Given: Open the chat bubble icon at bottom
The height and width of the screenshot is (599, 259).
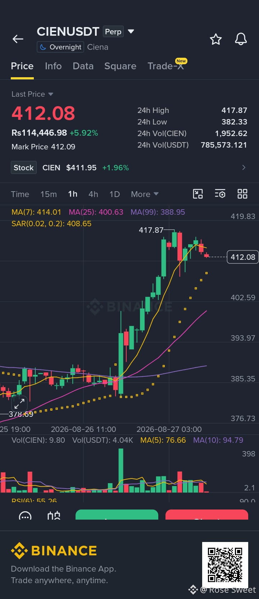Looking at the screenshot, I should [x=25, y=516].
